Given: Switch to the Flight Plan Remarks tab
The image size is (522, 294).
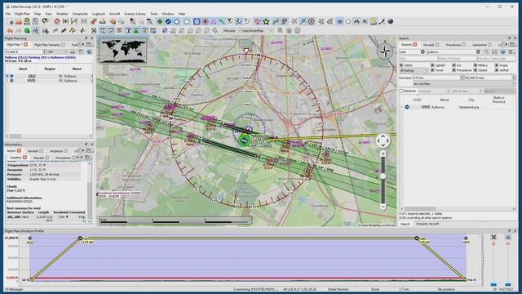Looking at the screenshot, I should 49,45.
